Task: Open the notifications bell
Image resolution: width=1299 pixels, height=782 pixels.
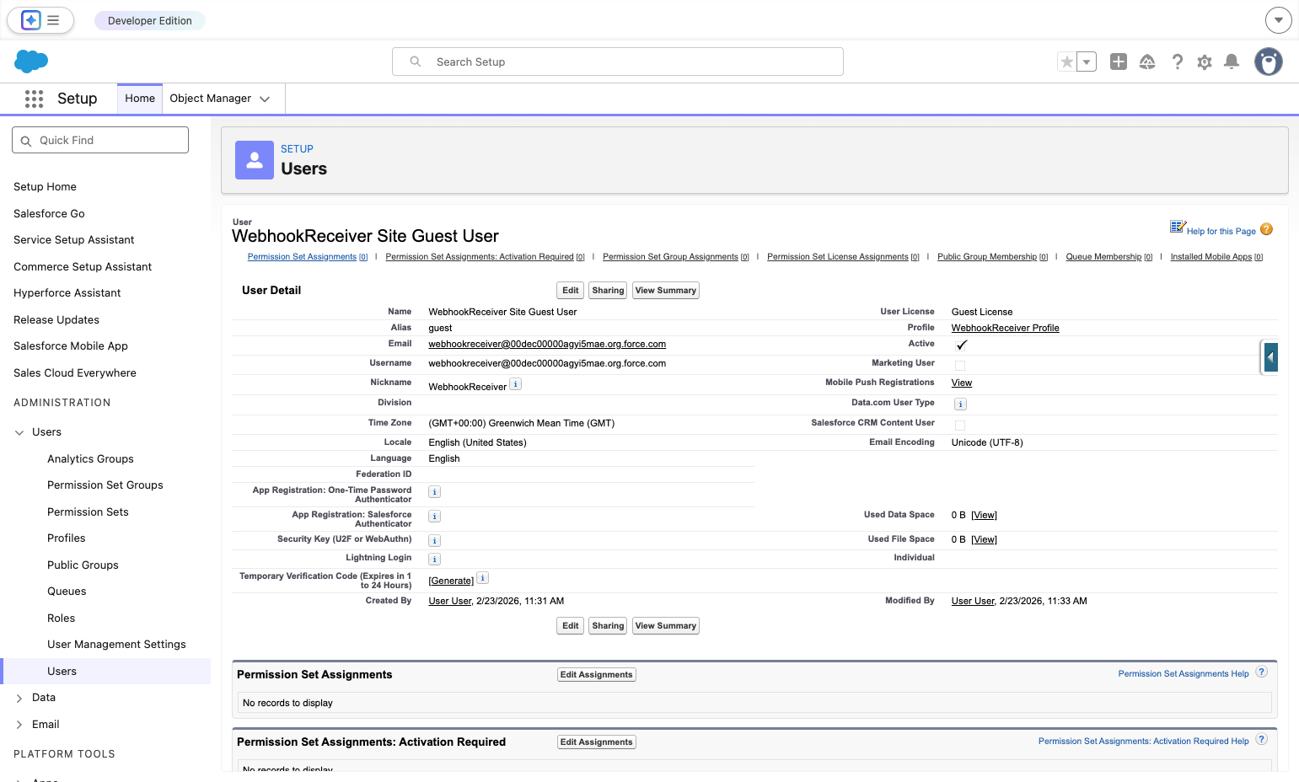Action: [1232, 62]
